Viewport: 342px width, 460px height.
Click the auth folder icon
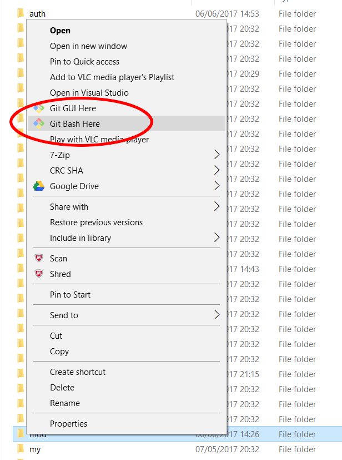click(21, 13)
